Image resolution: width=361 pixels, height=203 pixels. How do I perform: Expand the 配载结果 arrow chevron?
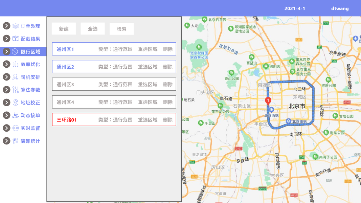tap(6, 39)
